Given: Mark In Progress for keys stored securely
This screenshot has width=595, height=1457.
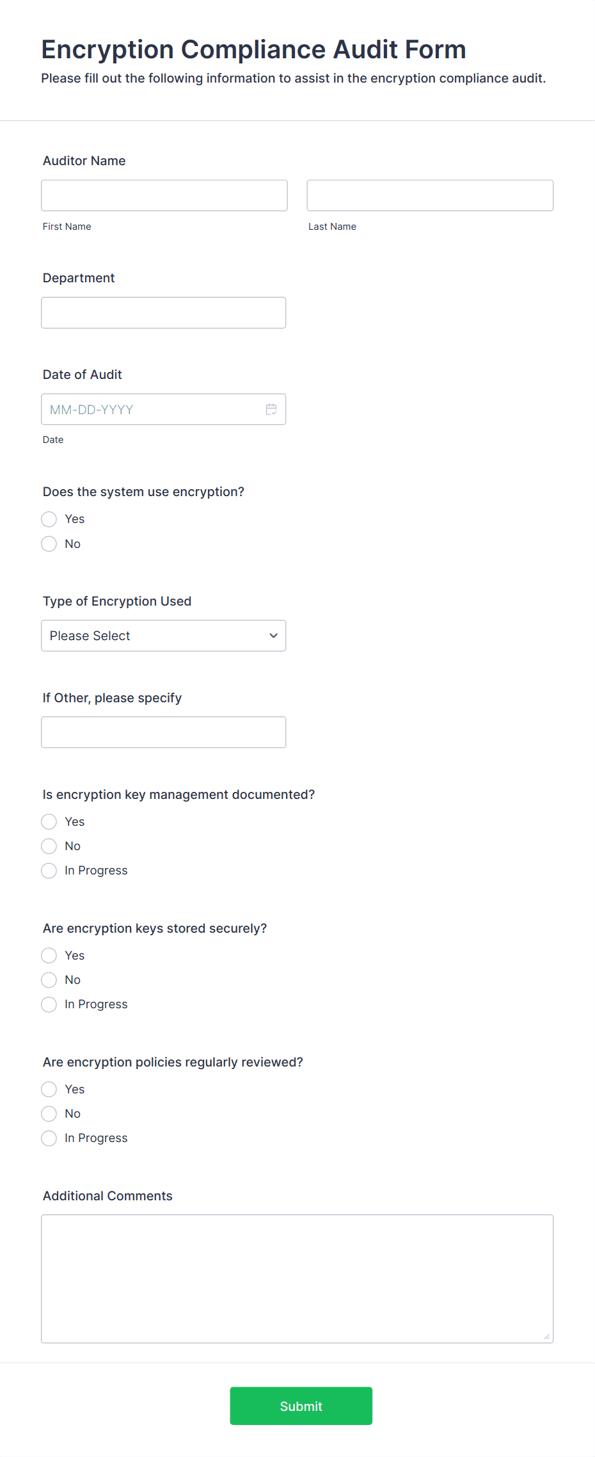Looking at the screenshot, I should [x=49, y=1004].
